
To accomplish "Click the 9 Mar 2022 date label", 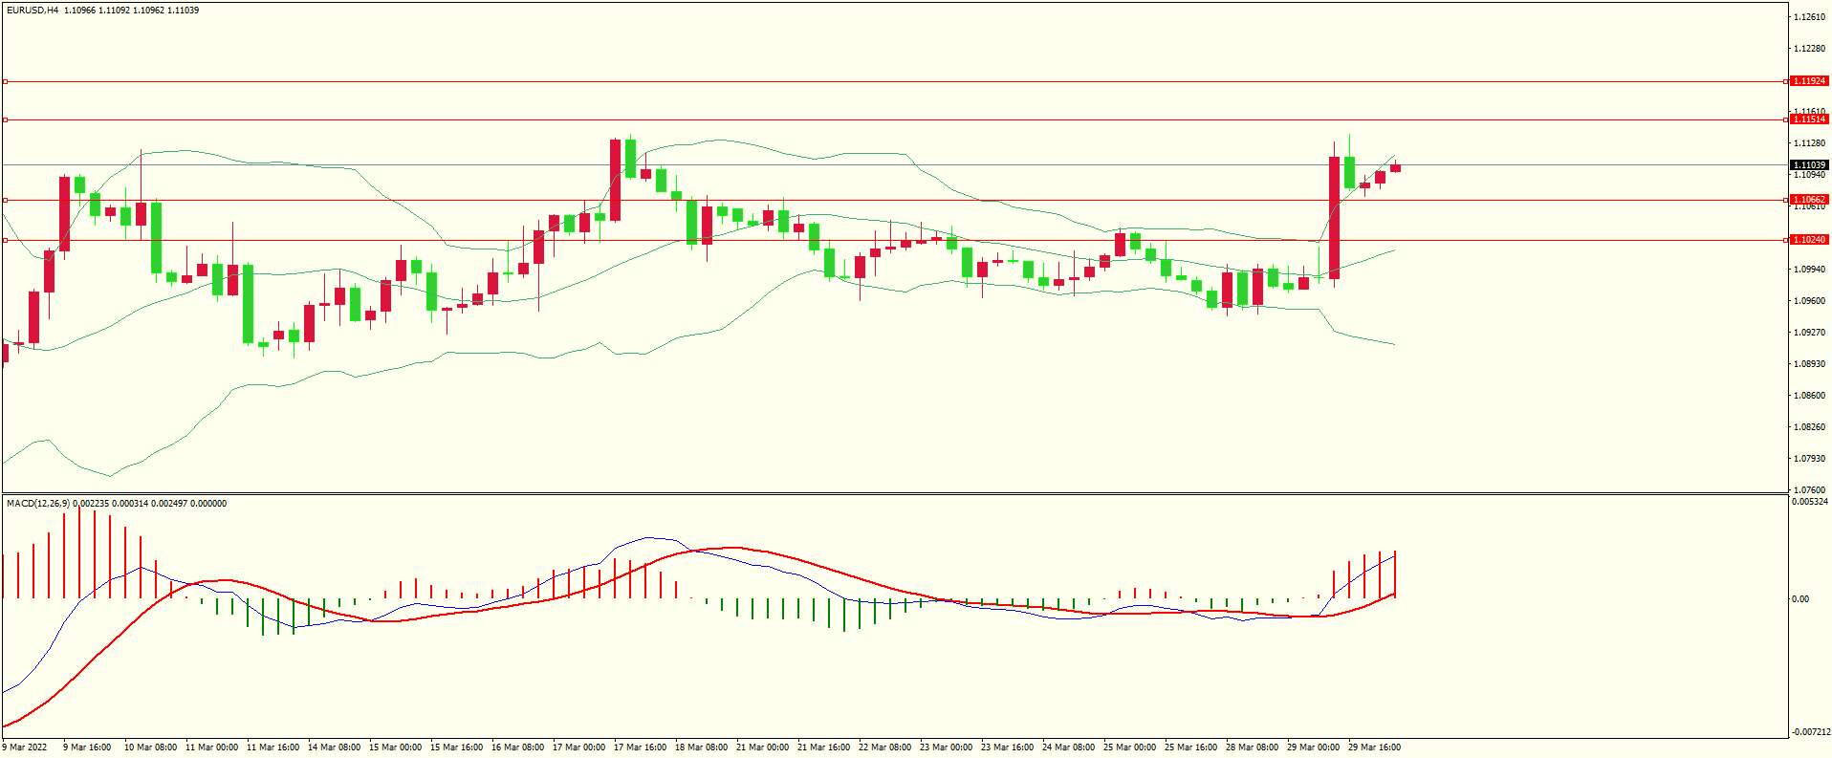I will (25, 747).
